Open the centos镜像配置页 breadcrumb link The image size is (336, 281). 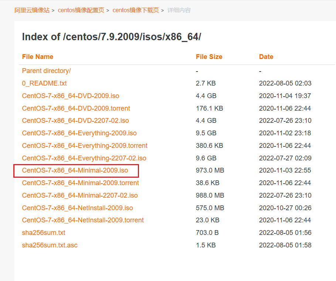click(81, 10)
